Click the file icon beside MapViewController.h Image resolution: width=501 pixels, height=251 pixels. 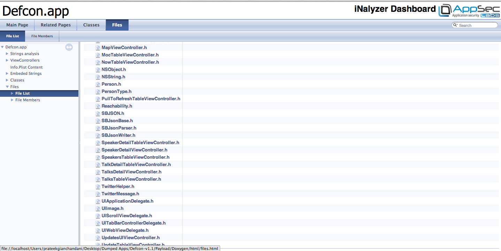coord(98,48)
